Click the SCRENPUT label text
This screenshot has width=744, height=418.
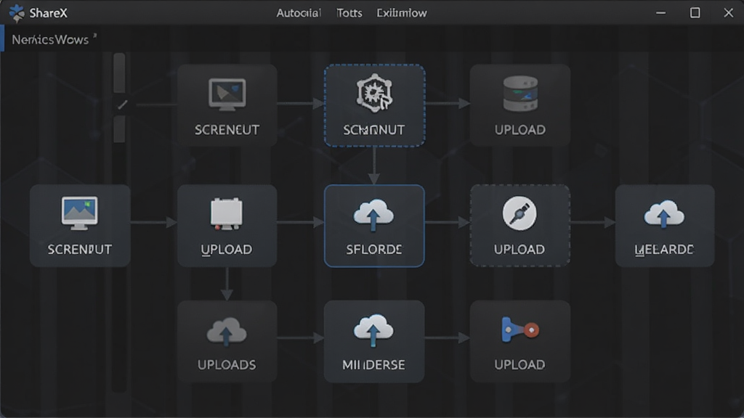(x=80, y=250)
